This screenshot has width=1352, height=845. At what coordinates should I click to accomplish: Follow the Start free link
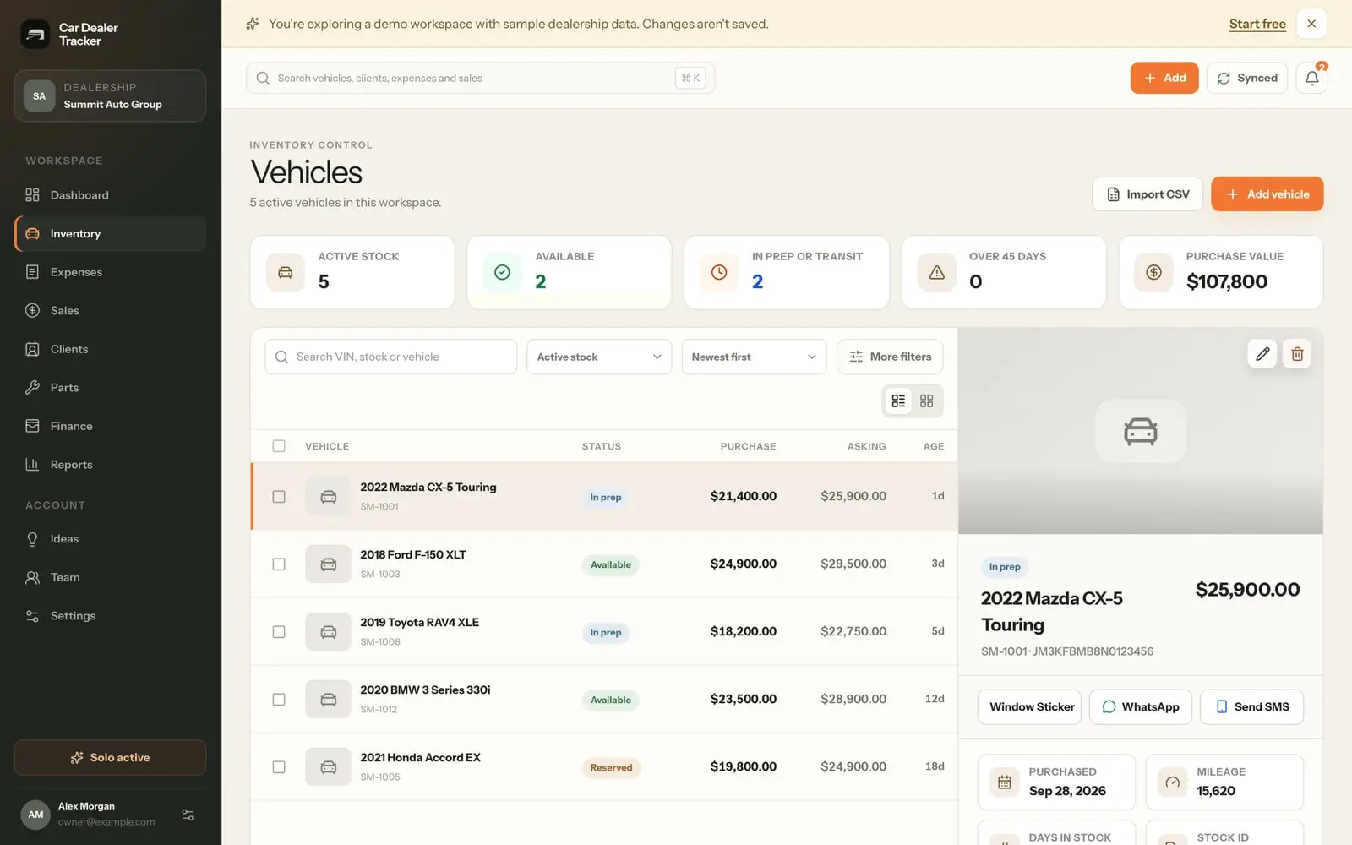coord(1257,24)
